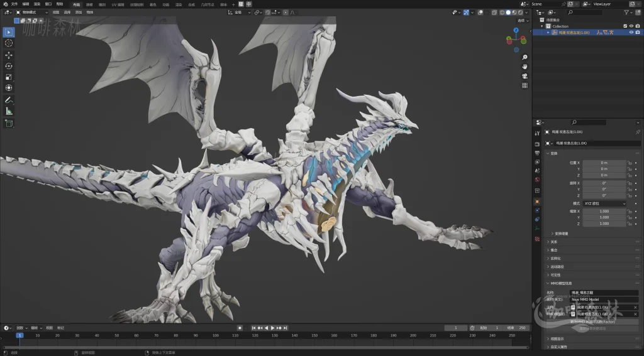Select the Rotate tool
This screenshot has height=356, width=644.
[x=9, y=66]
